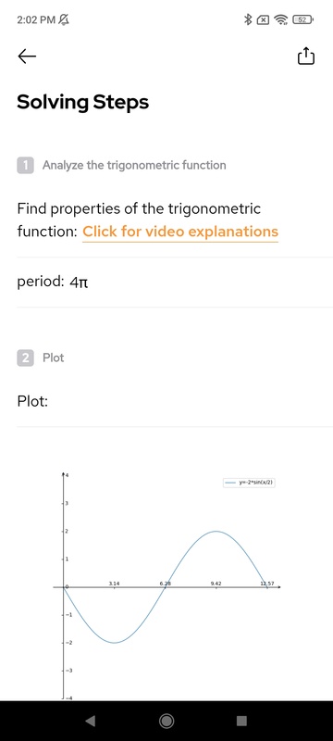Tap the Android back navigation triangle
This screenshot has width=333, height=741.
pyautogui.click(x=90, y=721)
